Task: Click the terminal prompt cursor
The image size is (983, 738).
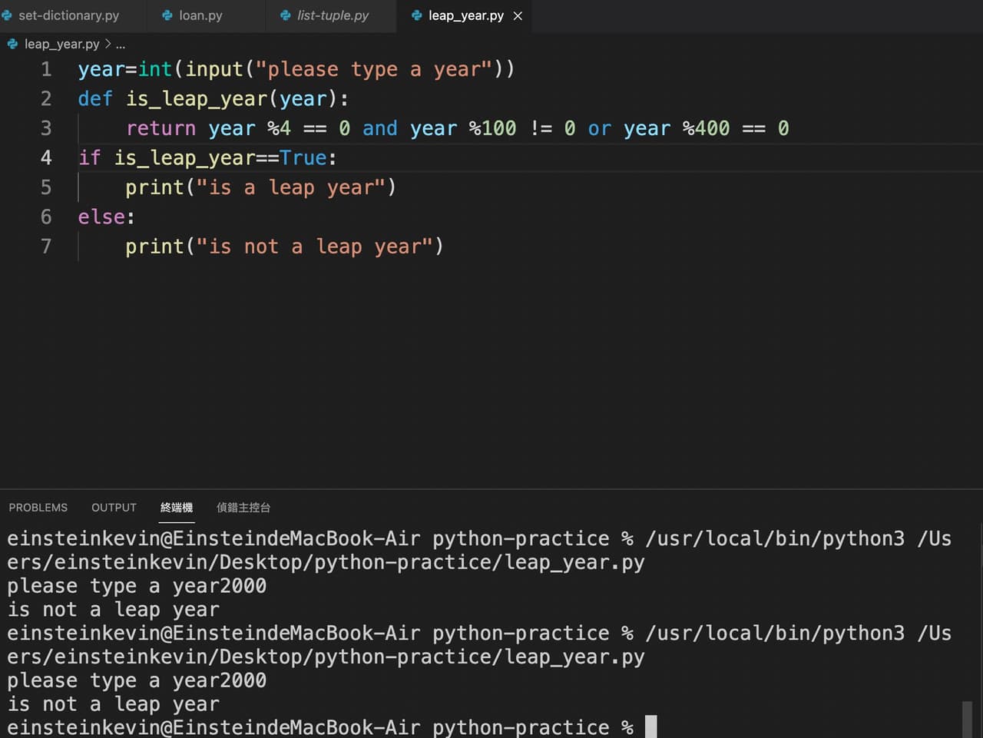Action: coord(650,726)
